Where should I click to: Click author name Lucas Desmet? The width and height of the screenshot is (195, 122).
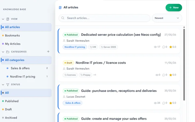coord(76,97)
